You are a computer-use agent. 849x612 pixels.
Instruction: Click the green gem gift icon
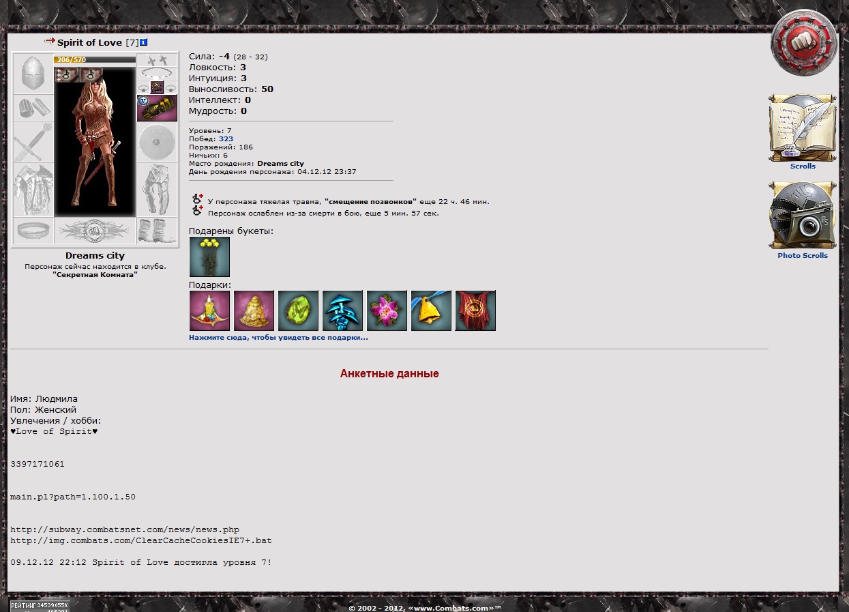tap(298, 310)
